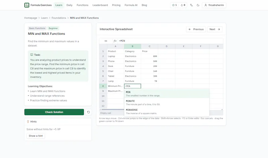
Task: Click the fx formula icon
Action: (x=115, y=41)
